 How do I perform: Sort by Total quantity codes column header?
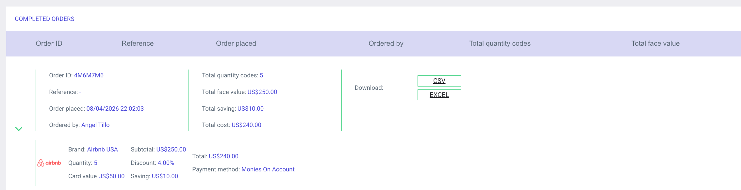click(500, 43)
